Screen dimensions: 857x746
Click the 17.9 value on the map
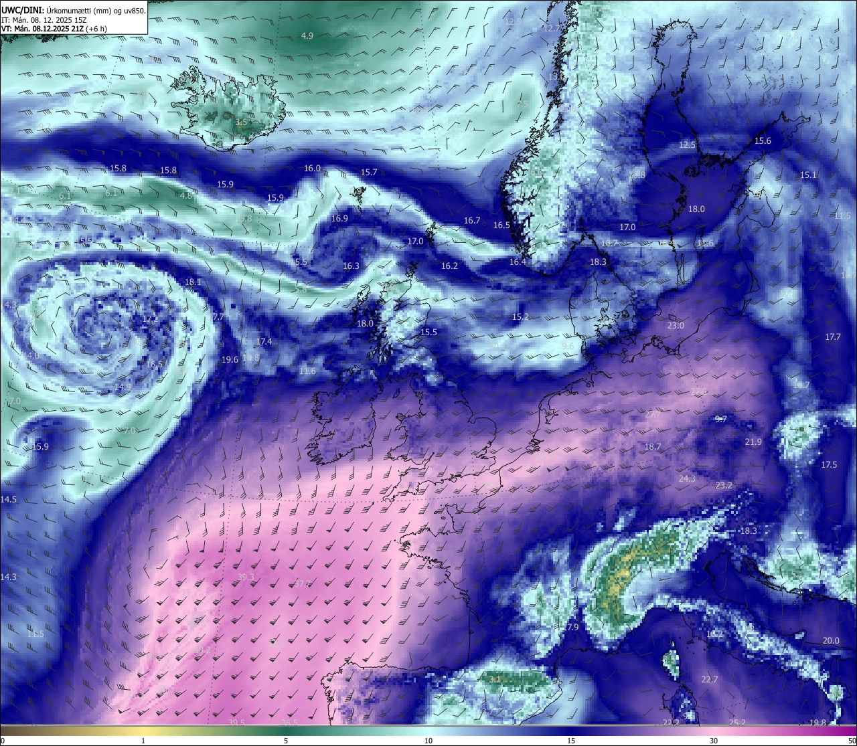coord(570,628)
